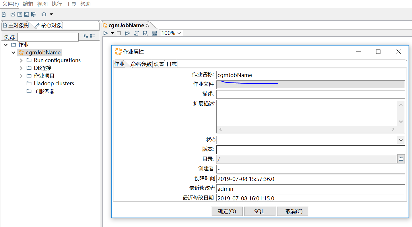412x227 pixels.
Task: Switch to the 命名参数 tab in dialog
Action: (x=141, y=64)
